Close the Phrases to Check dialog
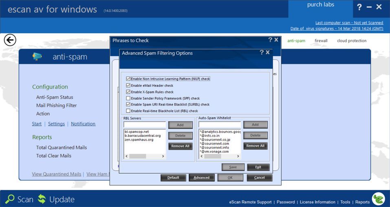Screen dimensions: 390x207 coord(276,40)
